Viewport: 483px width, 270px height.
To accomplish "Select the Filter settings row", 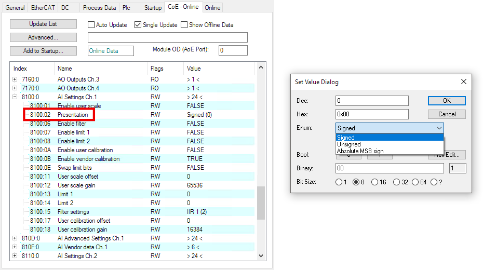I will [x=133, y=212].
